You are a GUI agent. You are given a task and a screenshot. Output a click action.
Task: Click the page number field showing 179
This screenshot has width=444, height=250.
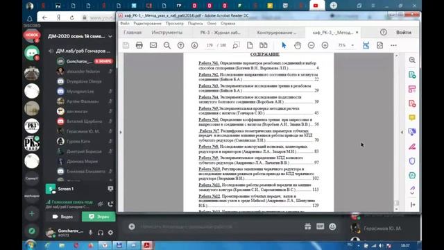tap(210, 45)
